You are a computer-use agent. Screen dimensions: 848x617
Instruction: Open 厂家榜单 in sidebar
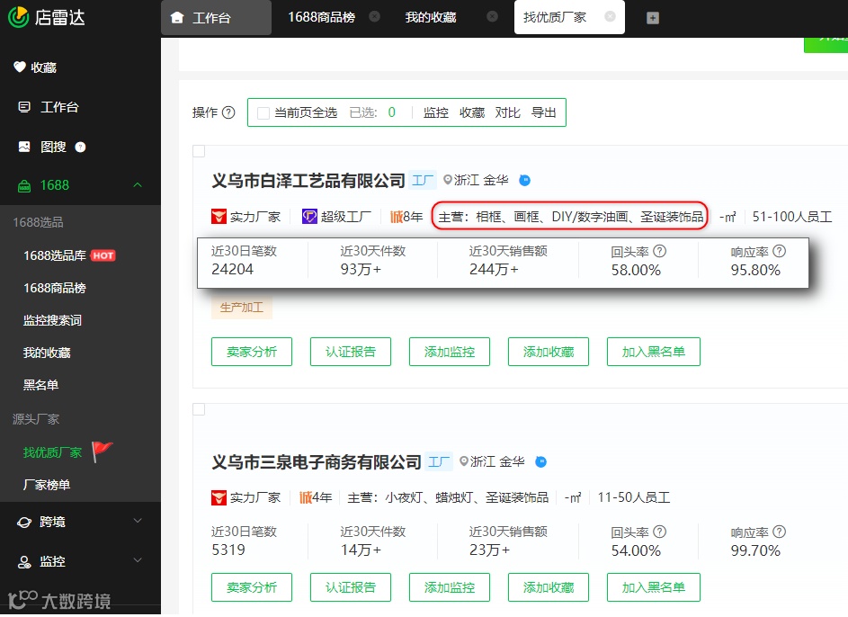pos(47,485)
